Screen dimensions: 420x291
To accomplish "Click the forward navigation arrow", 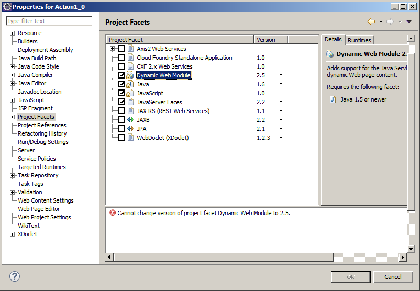I will [390, 21].
